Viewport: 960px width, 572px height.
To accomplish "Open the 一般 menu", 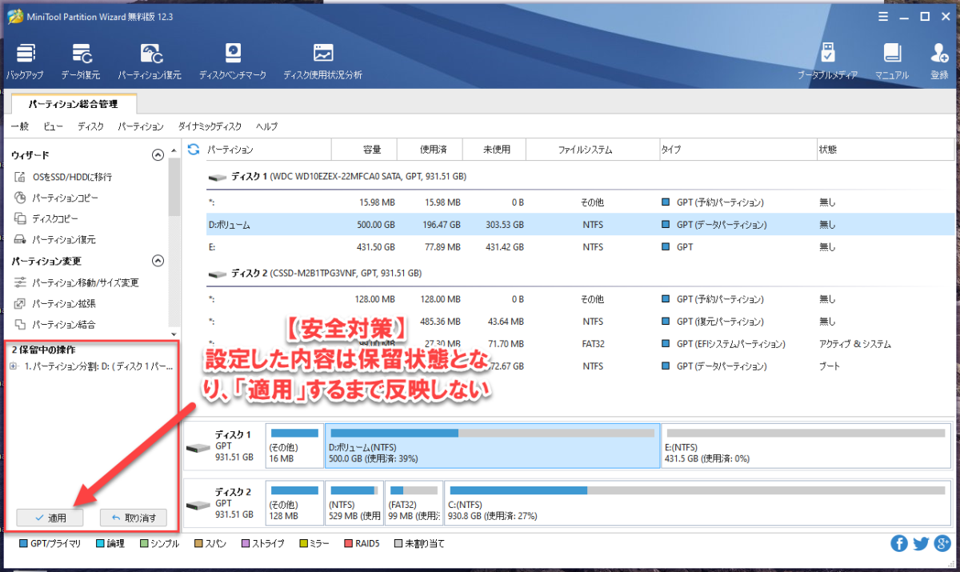I will (x=19, y=126).
